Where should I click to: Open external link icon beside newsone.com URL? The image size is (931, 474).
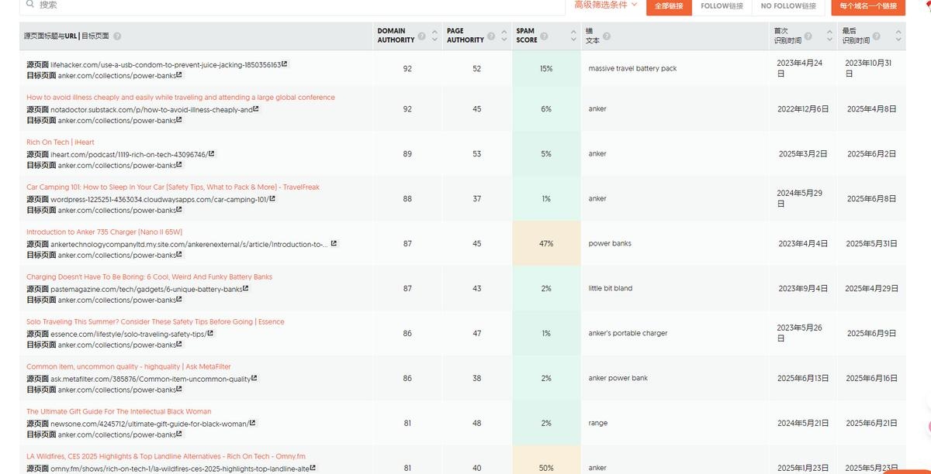(252, 424)
